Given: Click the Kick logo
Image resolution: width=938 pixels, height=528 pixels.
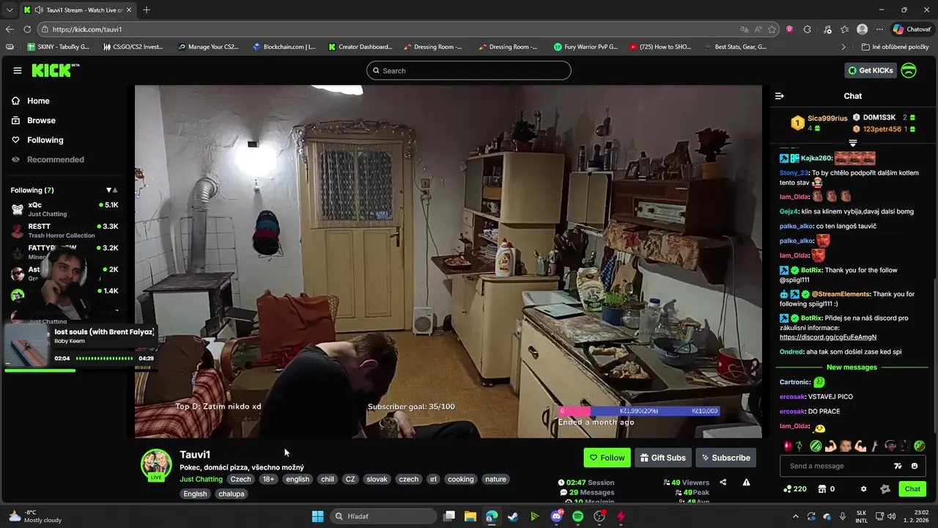Looking at the screenshot, I should (55, 70).
